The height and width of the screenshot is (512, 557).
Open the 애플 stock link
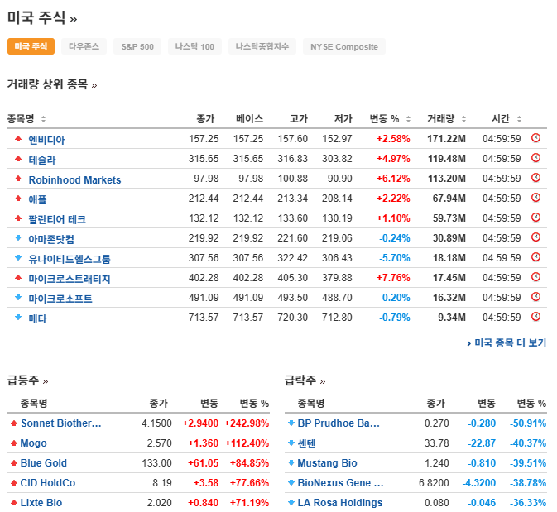[x=37, y=199]
